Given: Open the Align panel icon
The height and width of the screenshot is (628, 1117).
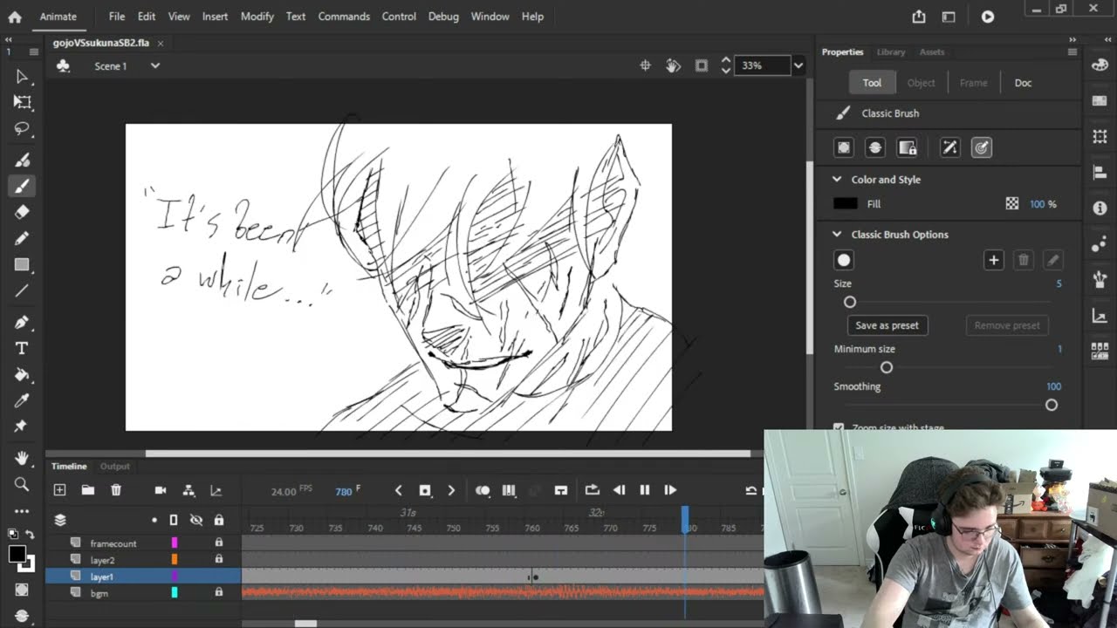Looking at the screenshot, I should click(1100, 173).
